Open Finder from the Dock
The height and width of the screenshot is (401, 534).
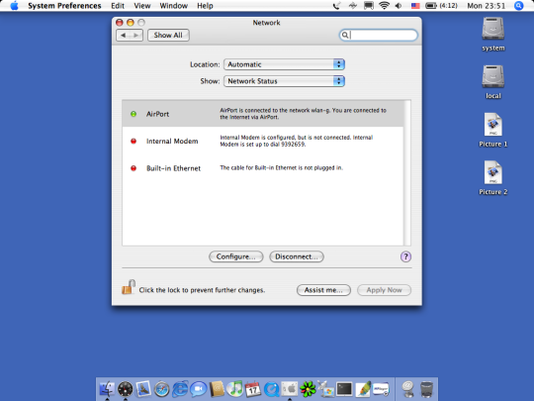[107, 389]
